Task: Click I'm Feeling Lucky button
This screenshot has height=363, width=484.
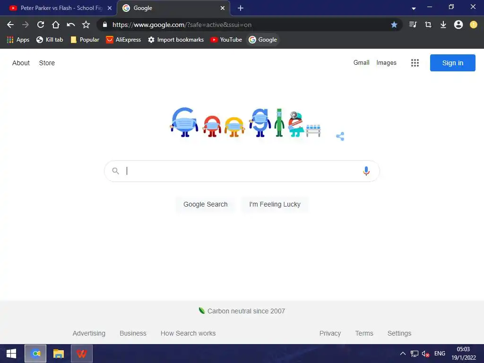Action: [x=275, y=204]
